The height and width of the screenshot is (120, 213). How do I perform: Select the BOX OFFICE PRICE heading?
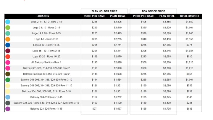153,11
